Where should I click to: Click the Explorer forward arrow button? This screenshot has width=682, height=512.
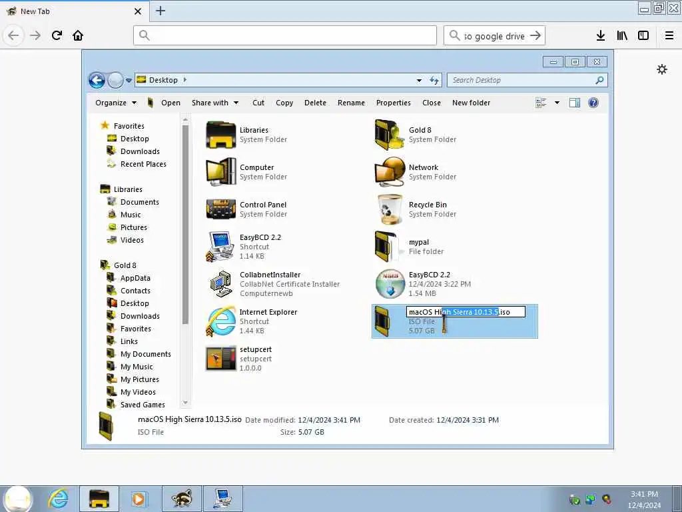115,81
